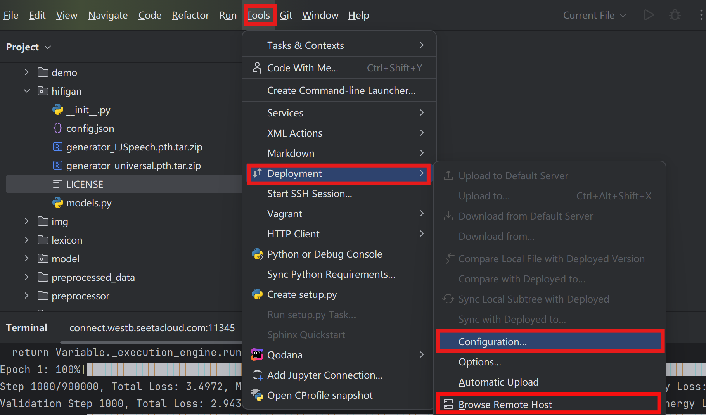Click the Run play icon in toolbar

pyautogui.click(x=648, y=15)
